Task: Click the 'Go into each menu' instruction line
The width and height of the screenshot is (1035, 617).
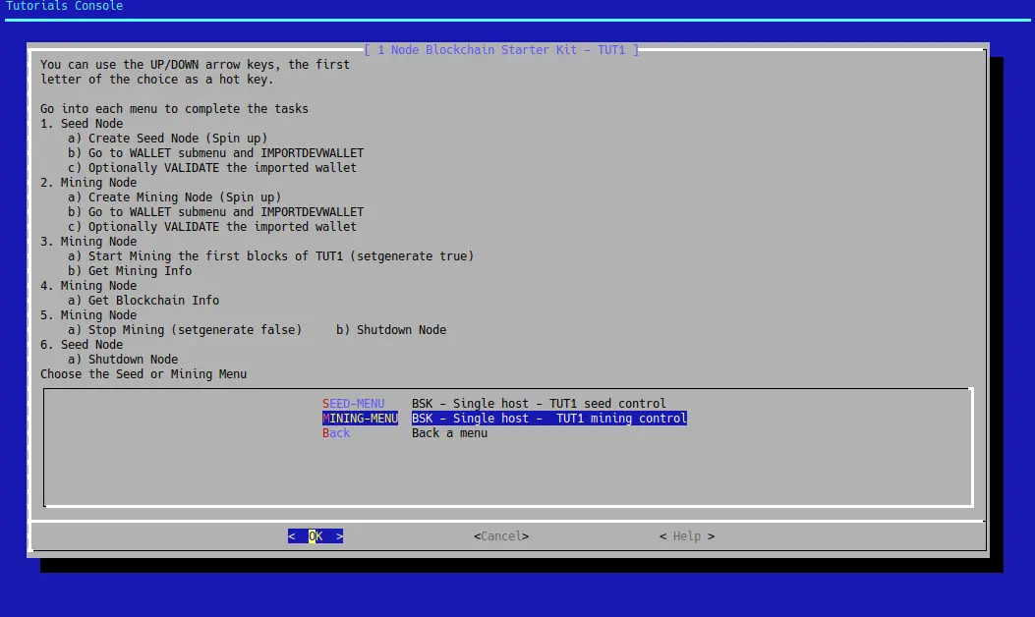Action: tap(174, 109)
